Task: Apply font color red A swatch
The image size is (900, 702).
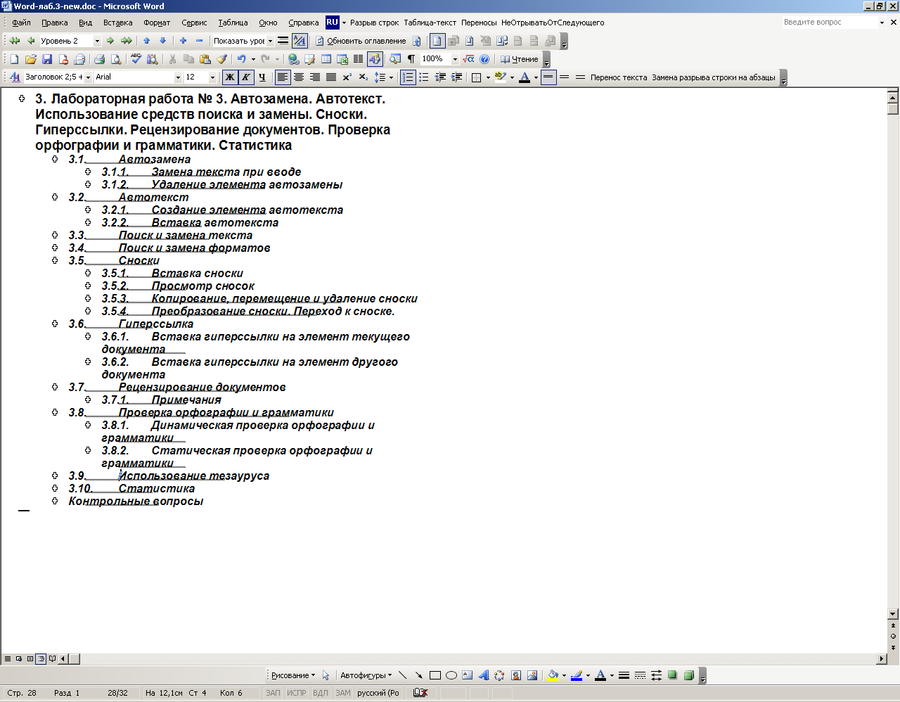Action: pos(524,77)
